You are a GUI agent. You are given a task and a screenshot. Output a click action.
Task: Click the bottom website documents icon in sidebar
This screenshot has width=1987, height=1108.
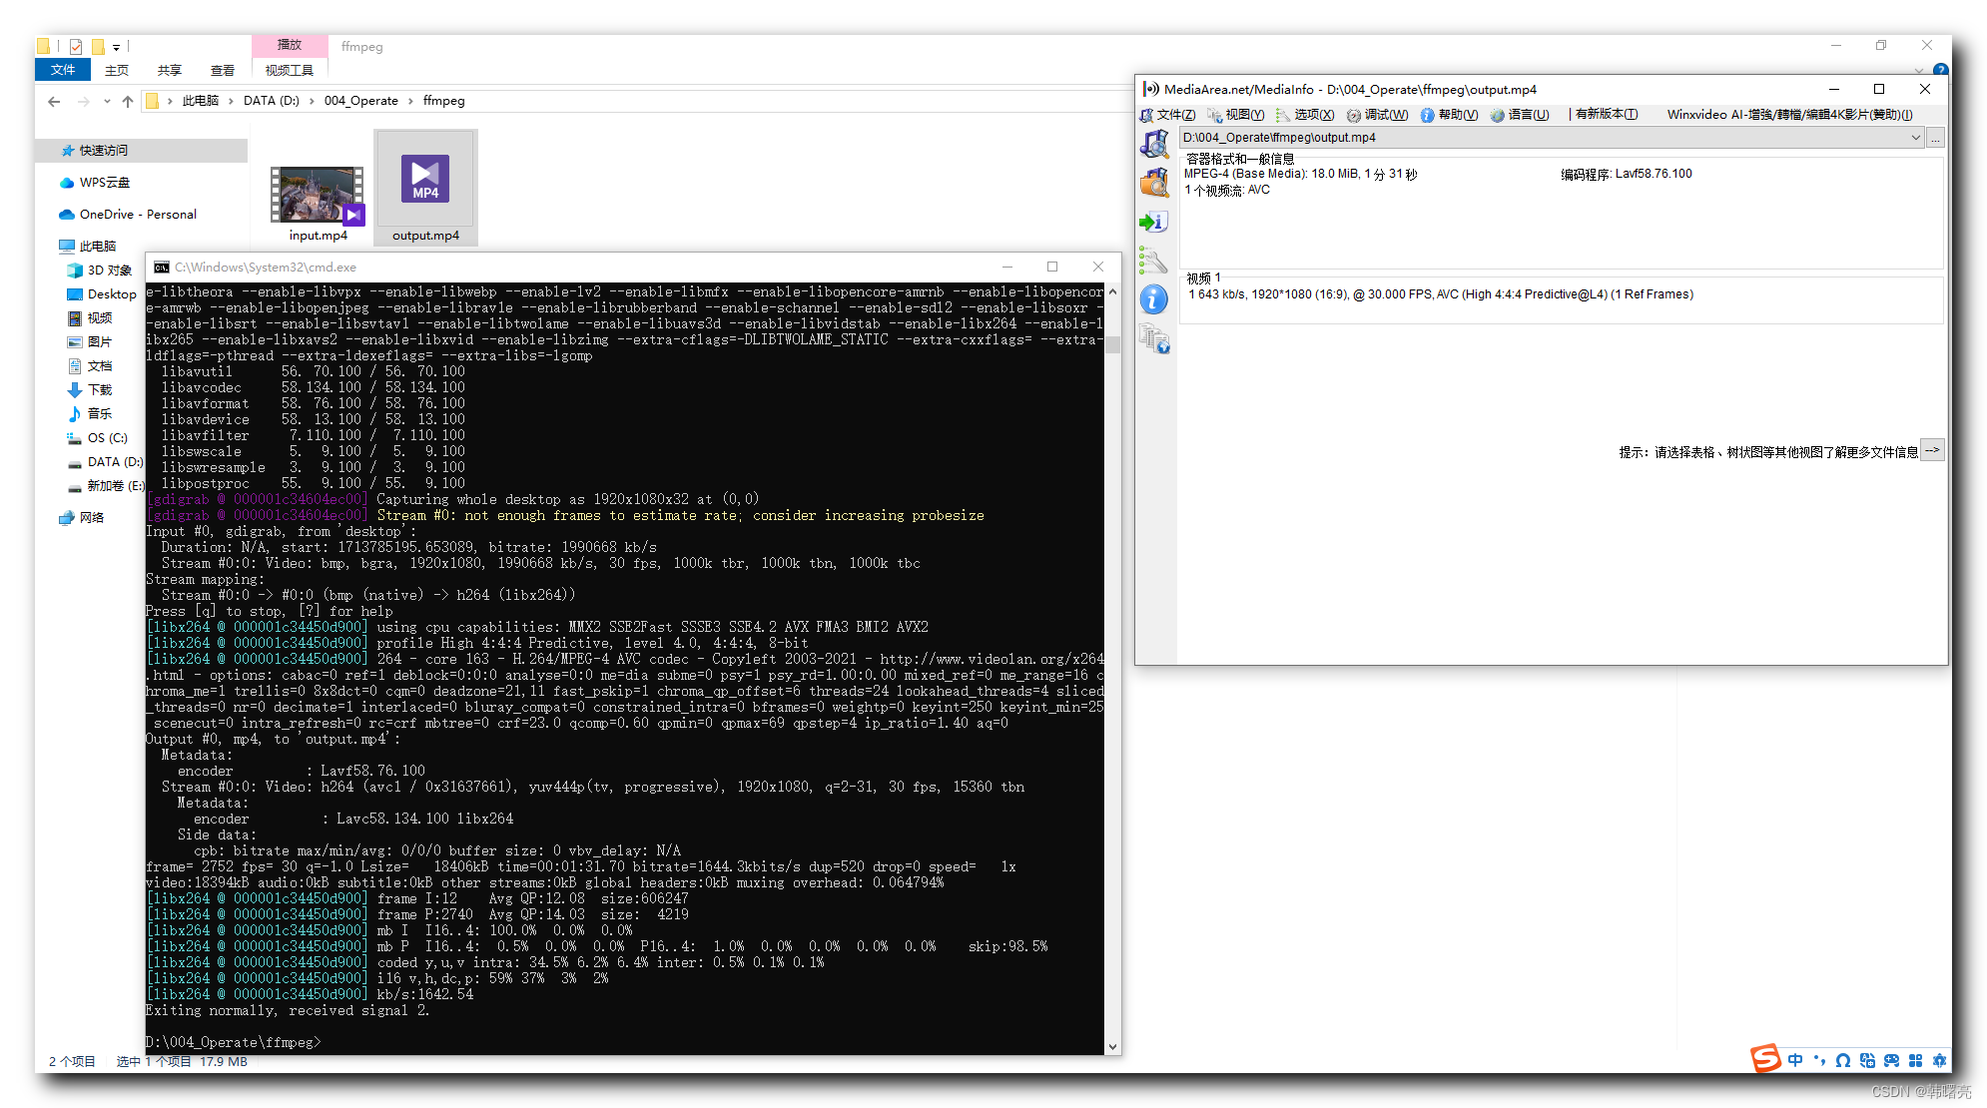(x=1154, y=339)
